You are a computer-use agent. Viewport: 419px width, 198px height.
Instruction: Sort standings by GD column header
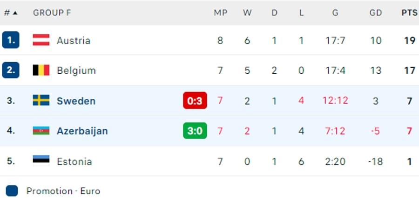375,13
